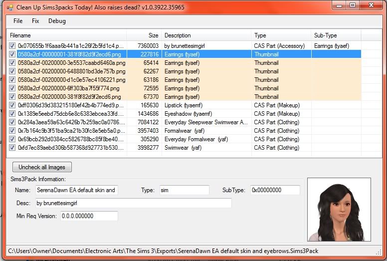This screenshot has width=387, height=261.
Task: Minimize the window
Action: [339, 5]
